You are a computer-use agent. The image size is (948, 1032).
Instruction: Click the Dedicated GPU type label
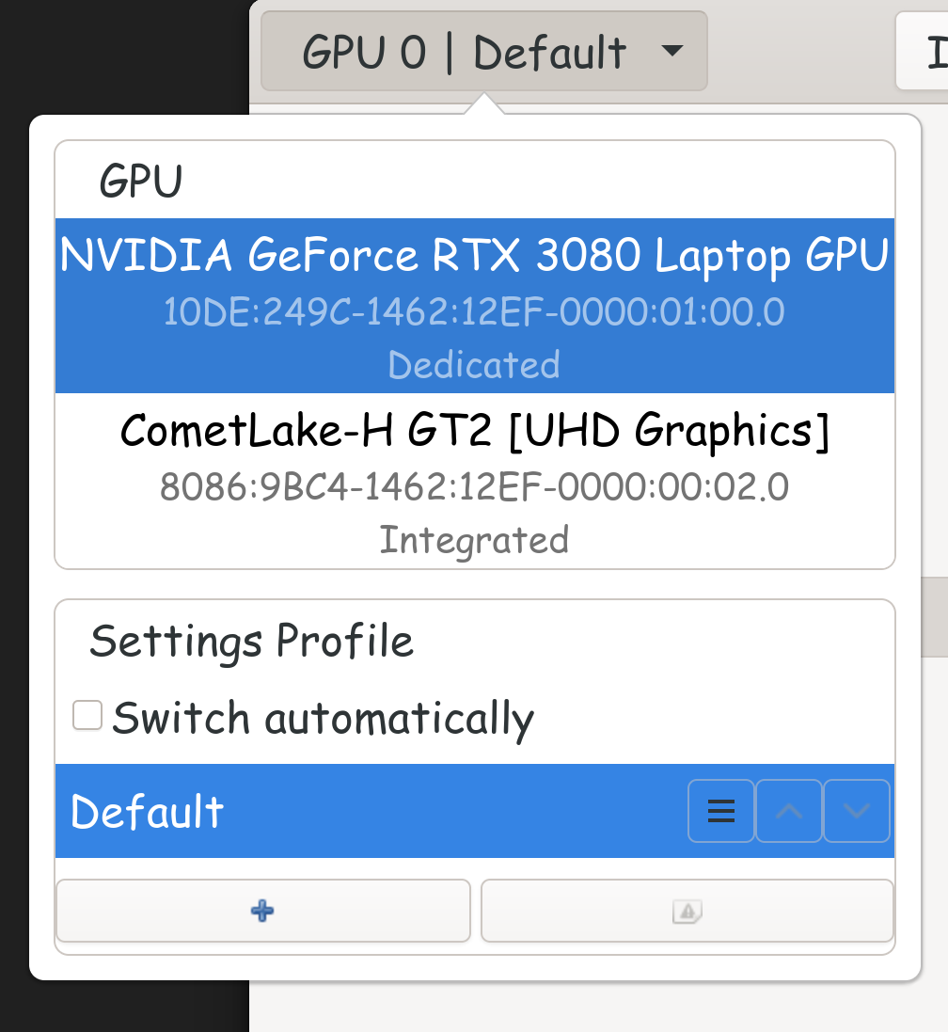[x=474, y=365]
